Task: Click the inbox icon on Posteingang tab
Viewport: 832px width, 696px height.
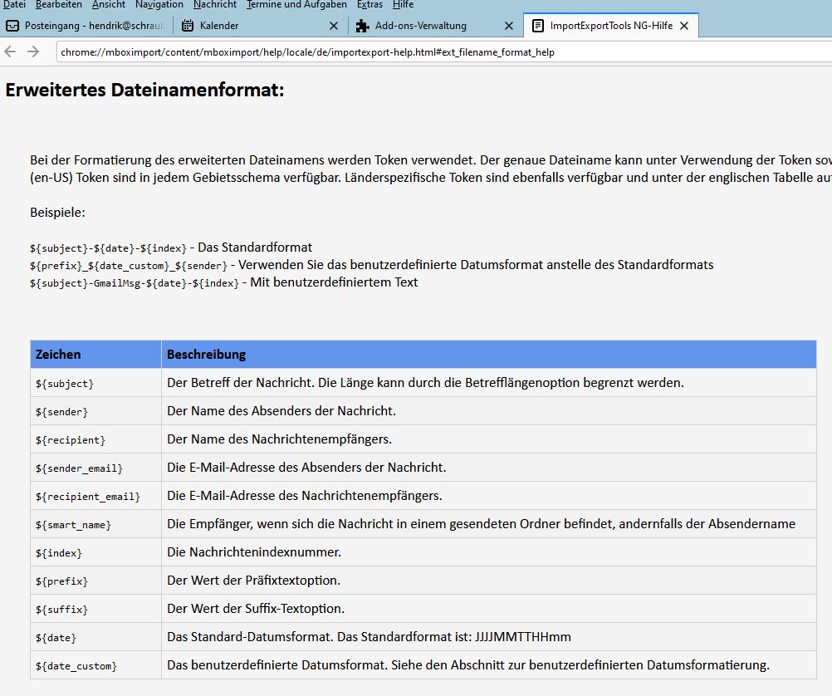Action: coord(12,26)
